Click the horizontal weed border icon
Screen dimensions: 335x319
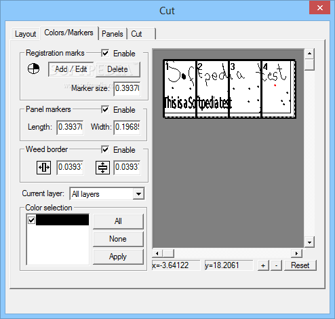[43, 168]
